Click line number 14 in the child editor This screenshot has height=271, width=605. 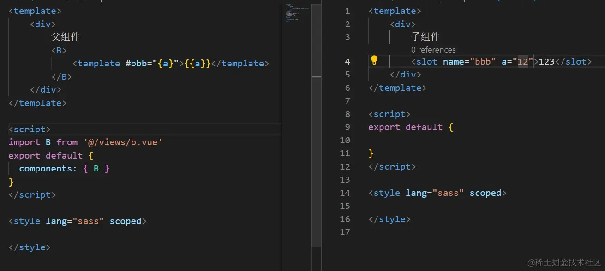[x=345, y=193]
